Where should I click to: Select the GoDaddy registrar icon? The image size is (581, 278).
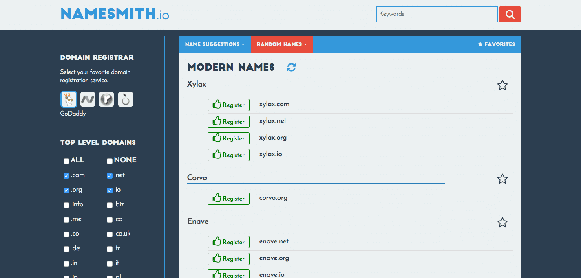[68, 99]
